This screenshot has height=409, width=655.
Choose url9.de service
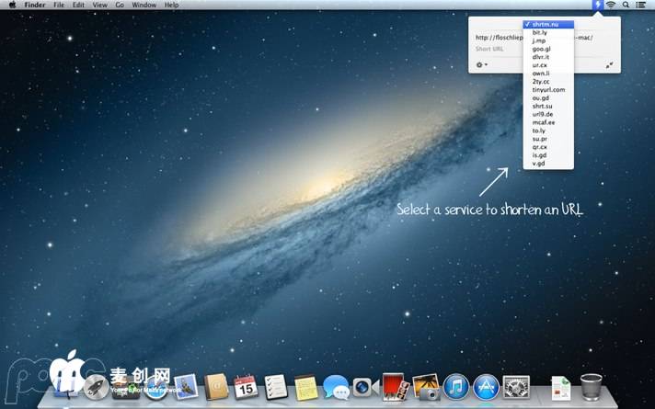pos(548,114)
